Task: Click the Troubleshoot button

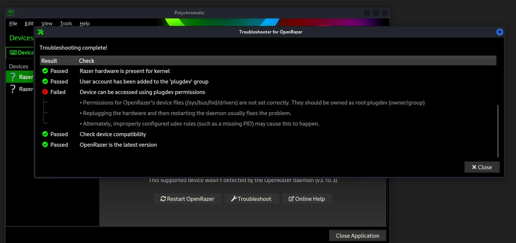Action: click(251, 199)
